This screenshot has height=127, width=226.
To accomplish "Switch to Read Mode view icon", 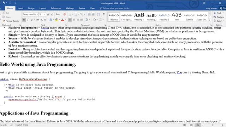I will (184, 125).
